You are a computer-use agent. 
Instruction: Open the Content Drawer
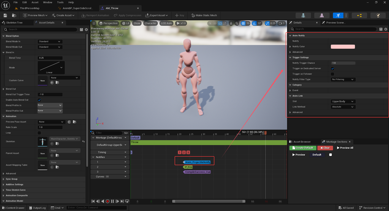(x=13, y=208)
